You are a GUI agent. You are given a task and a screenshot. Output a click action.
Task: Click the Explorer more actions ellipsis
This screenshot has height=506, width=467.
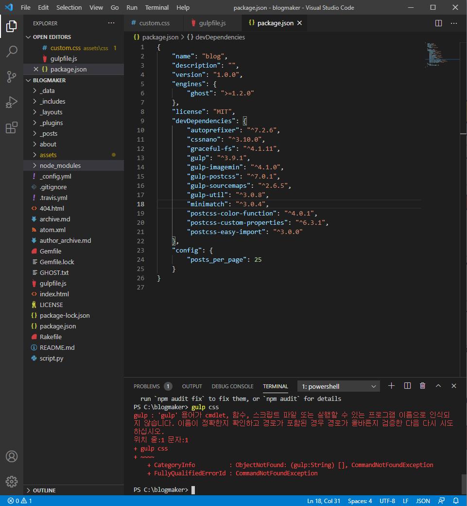[111, 23]
